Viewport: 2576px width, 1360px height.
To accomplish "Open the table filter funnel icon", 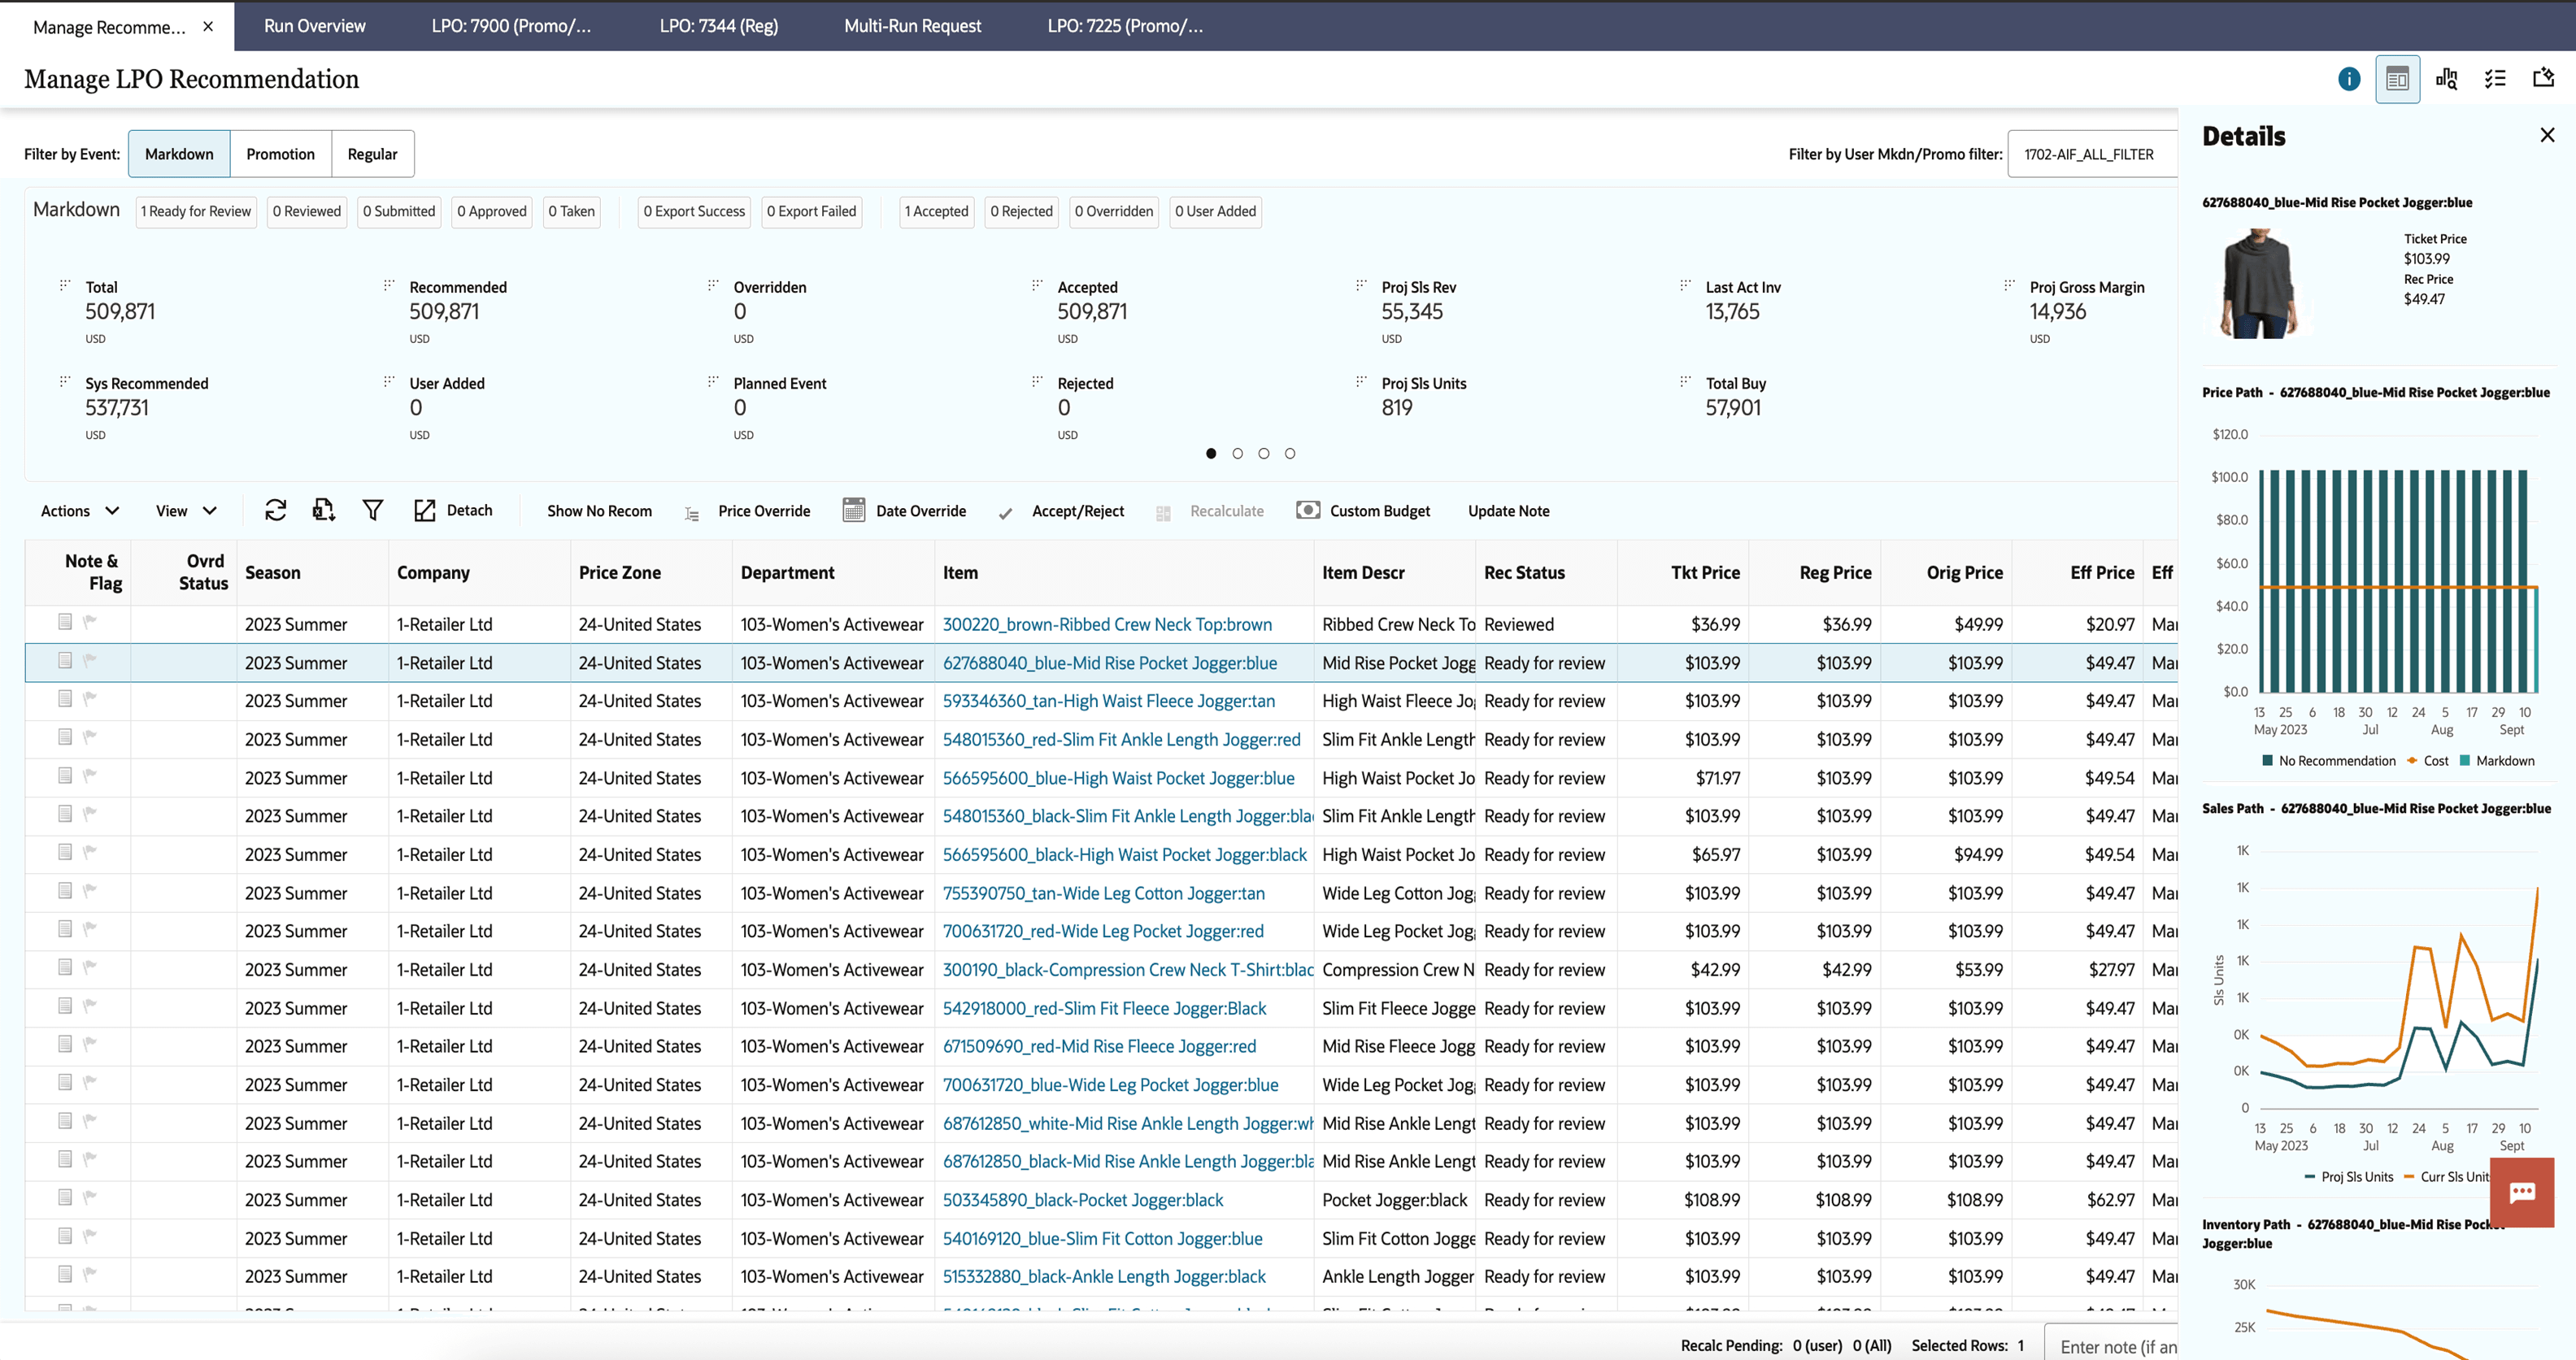I will coord(372,511).
